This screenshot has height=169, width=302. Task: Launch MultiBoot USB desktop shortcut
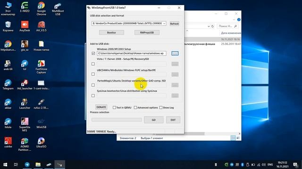(x=58, y=9)
